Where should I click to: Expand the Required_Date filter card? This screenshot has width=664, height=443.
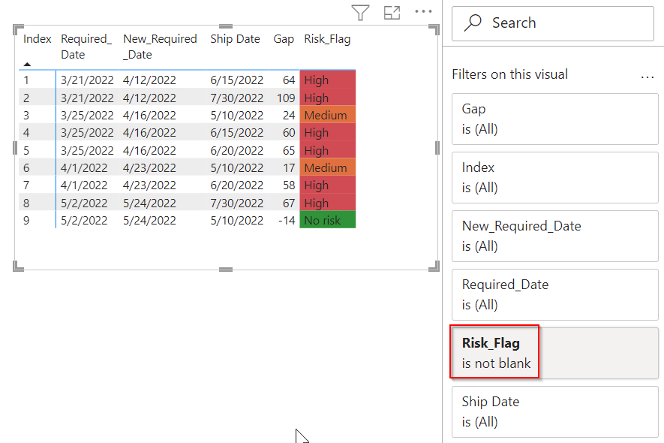pos(554,294)
